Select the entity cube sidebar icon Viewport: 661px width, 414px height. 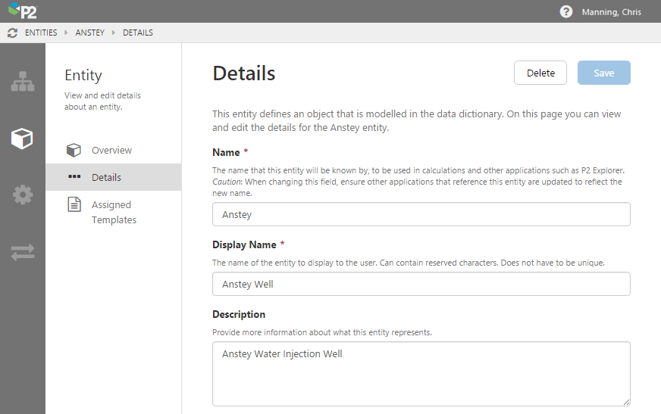point(22,139)
